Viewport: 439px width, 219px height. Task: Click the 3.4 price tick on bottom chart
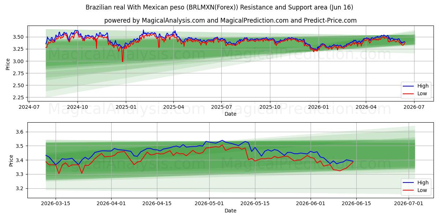20,160
